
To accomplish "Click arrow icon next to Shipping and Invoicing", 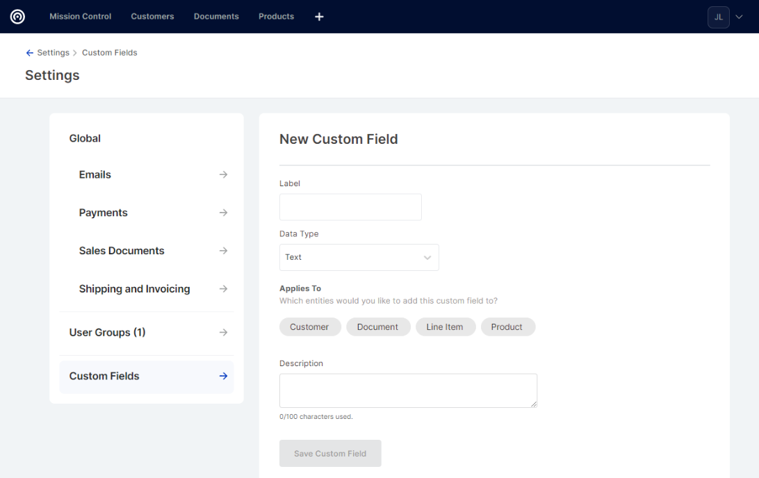I will tap(223, 289).
